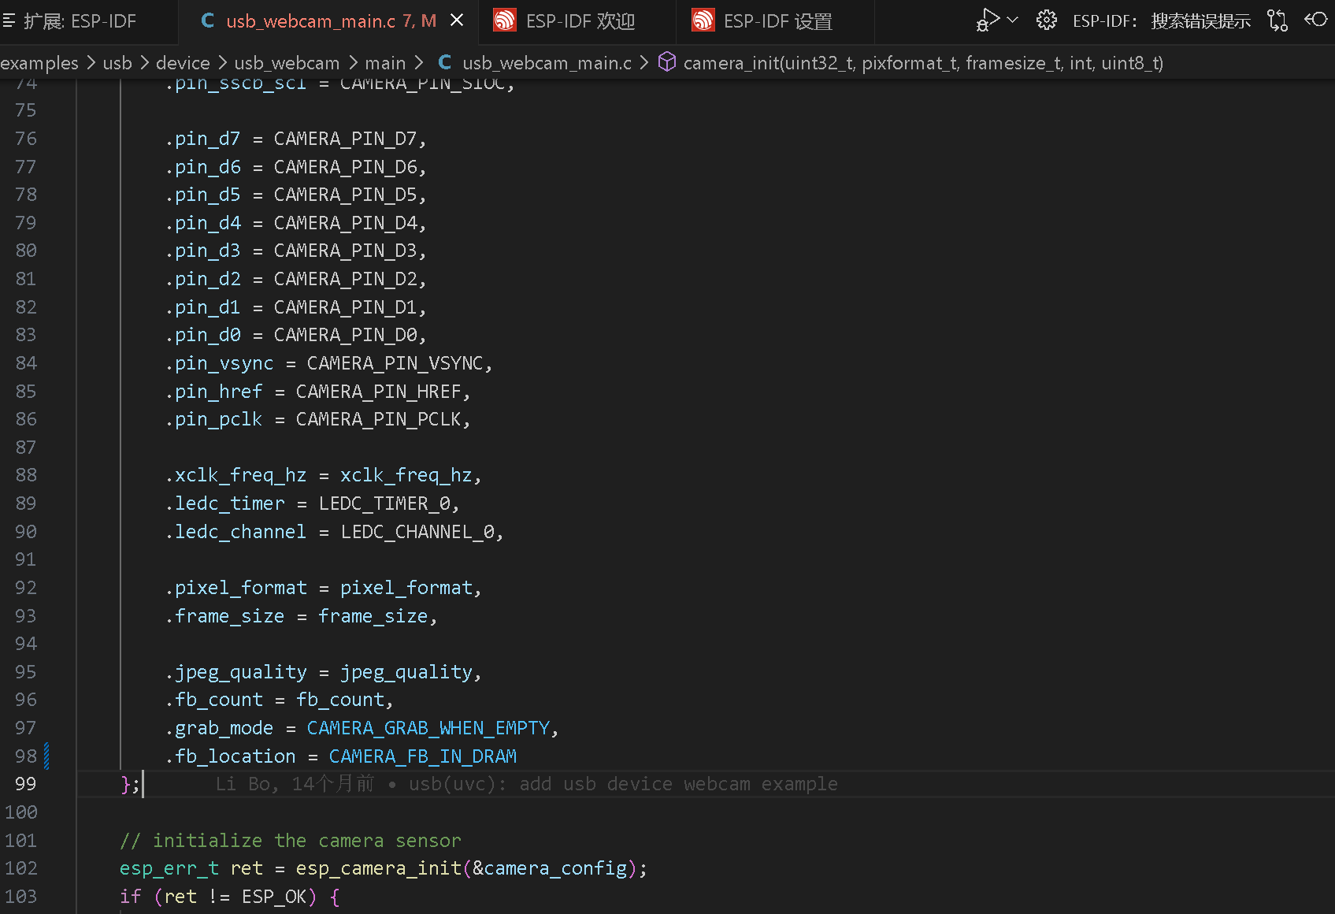
Task: Click ESP_OK in the if condition
Action: point(274,897)
